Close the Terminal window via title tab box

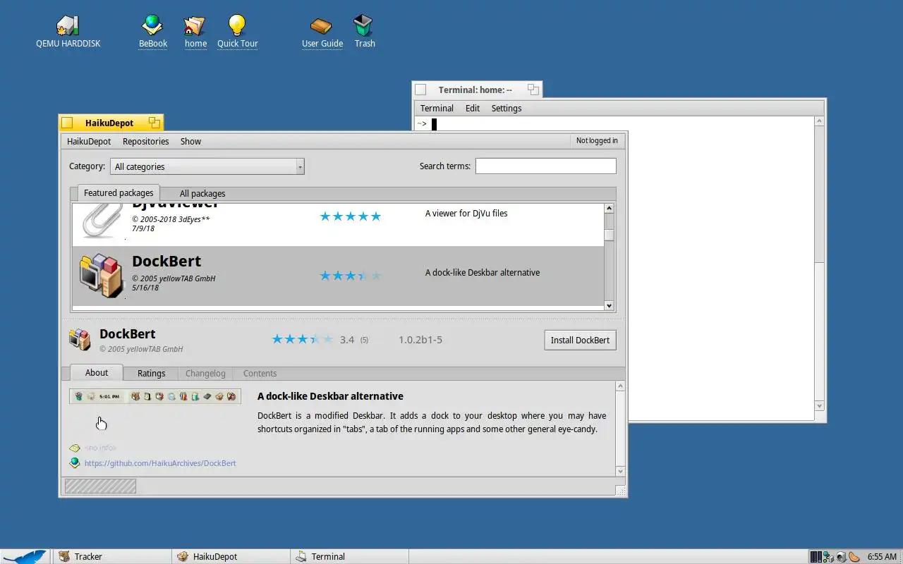pyautogui.click(x=420, y=90)
